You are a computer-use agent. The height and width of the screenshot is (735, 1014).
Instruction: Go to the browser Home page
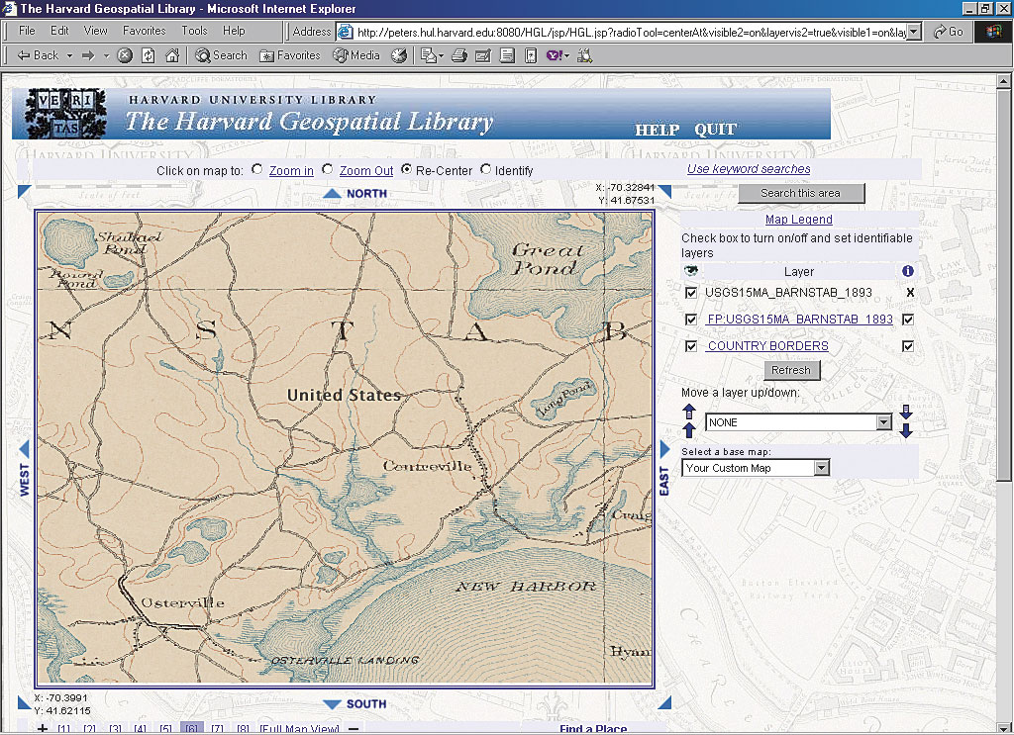172,55
